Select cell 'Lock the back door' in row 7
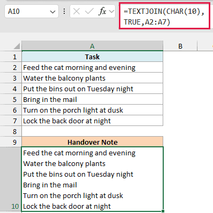 tap(92, 121)
